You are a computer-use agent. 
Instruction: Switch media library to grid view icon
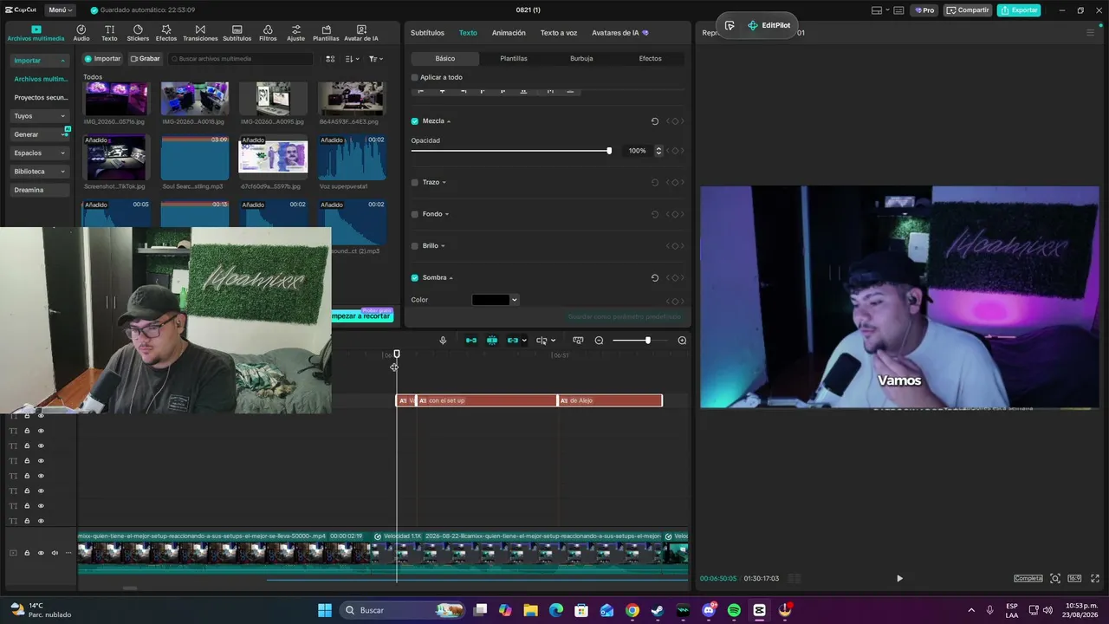click(330, 59)
